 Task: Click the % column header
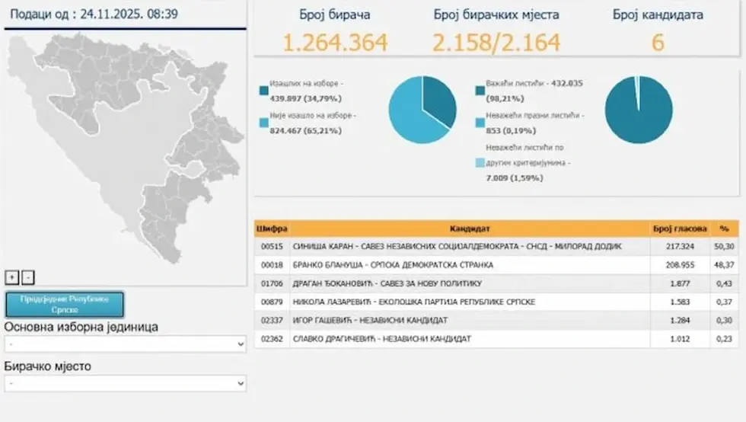[x=725, y=229]
